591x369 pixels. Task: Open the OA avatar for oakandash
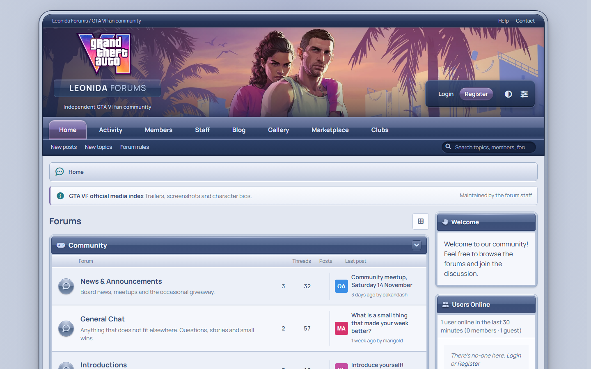pos(341,286)
